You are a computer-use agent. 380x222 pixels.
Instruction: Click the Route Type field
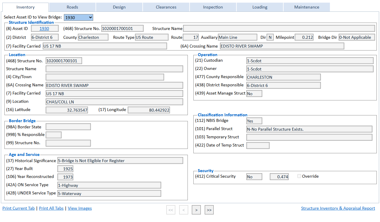[x=151, y=37]
